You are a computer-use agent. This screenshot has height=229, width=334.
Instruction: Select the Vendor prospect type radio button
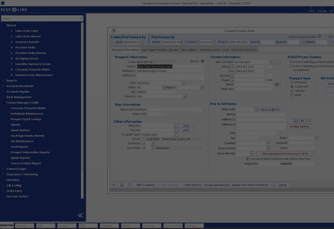point(293,90)
